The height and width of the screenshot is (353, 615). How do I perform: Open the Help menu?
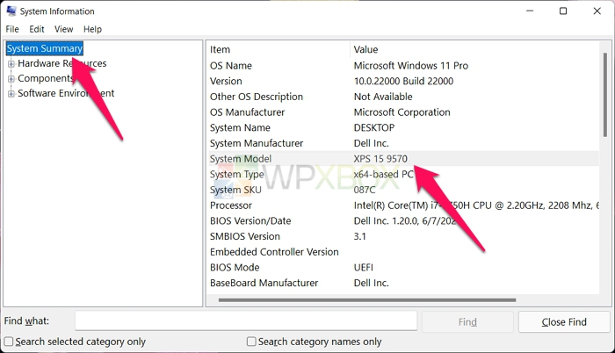[92, 29]
